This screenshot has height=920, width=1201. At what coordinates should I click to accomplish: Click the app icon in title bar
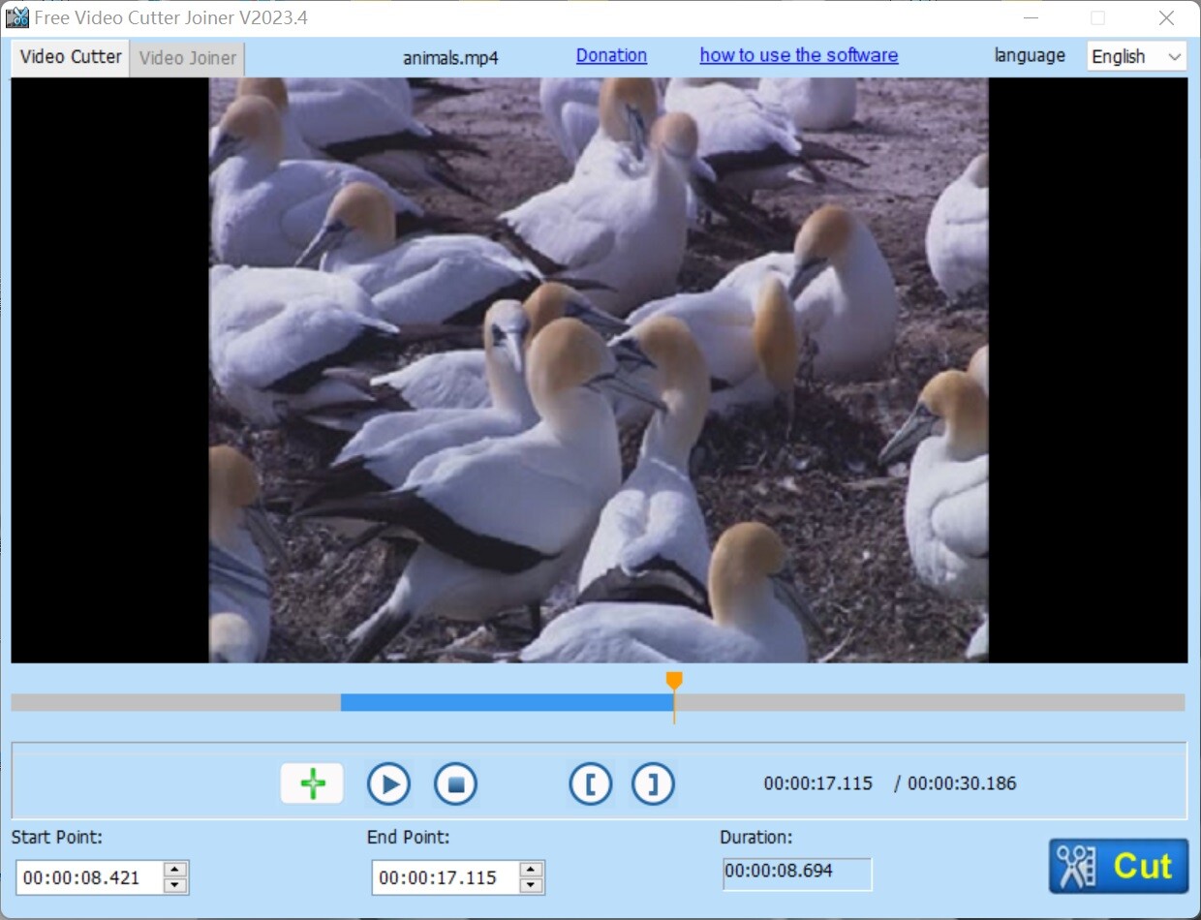(16, 17)
